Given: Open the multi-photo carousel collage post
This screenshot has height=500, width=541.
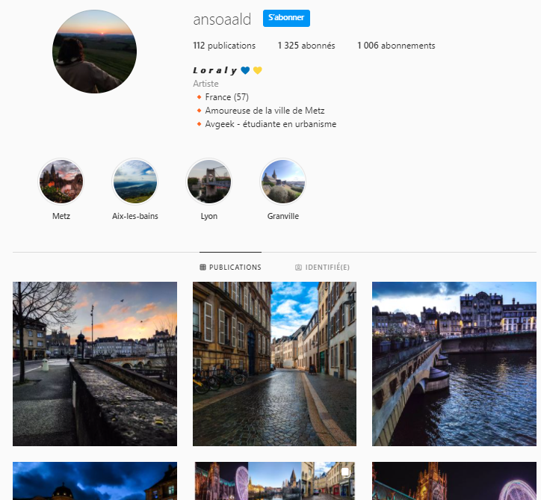Looking at the screenshot, I should 275,481.
